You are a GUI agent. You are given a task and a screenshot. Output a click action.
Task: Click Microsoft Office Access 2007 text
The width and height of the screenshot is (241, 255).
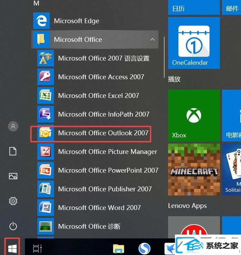tap(101, 77)
